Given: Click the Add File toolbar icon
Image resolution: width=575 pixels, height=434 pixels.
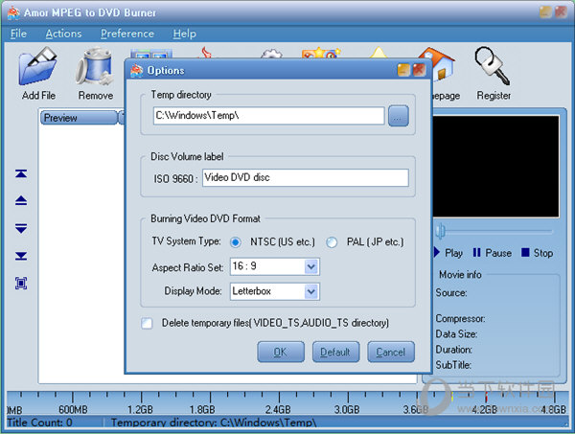Looking at the screenshot, I should pyautogui.click(x=37, y=66).
